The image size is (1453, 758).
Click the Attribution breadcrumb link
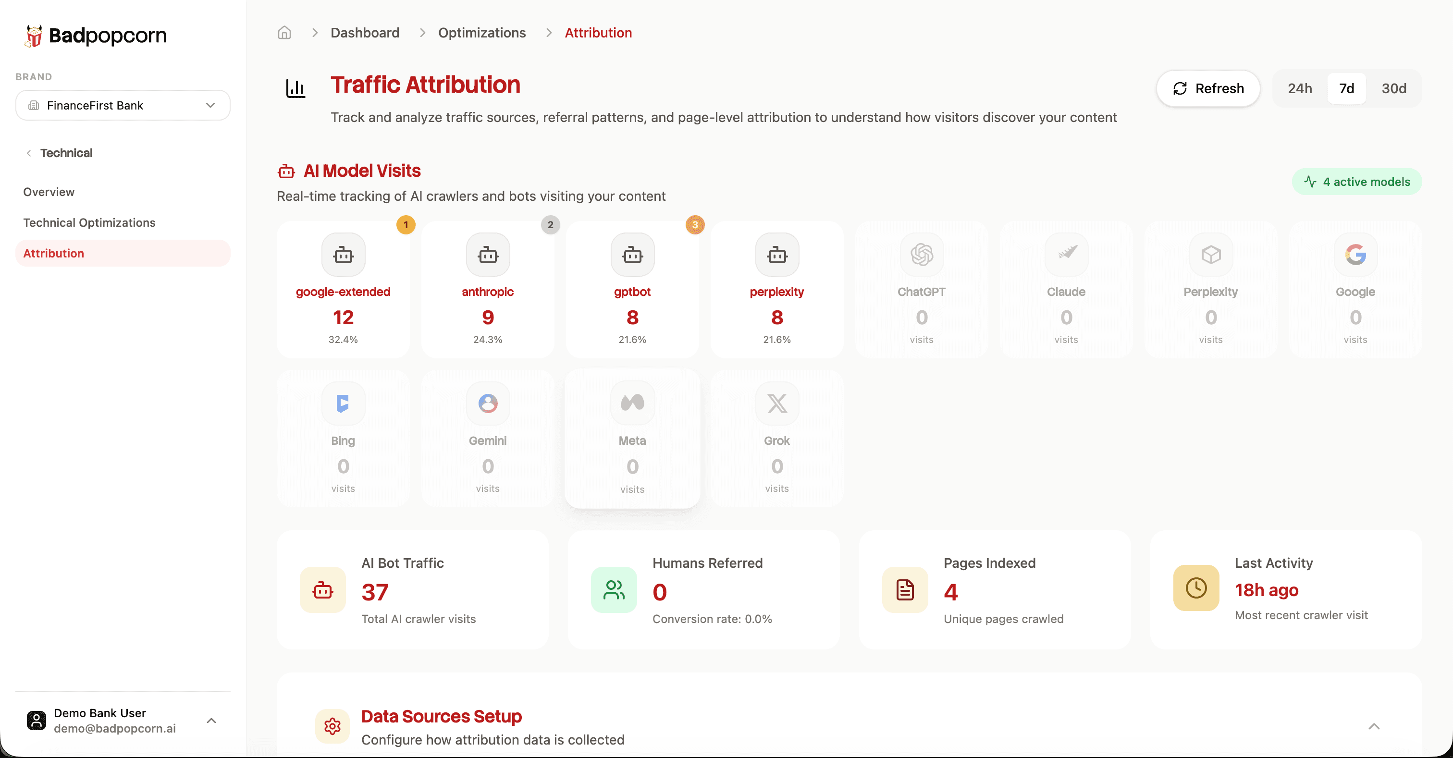(598, 33)
